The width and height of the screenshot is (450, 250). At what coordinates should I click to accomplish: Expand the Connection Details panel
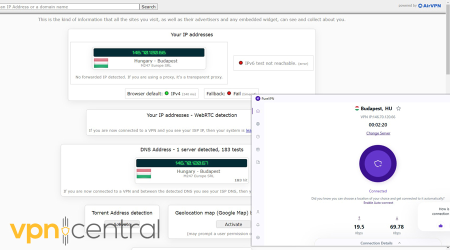click(x=380, y=243)
